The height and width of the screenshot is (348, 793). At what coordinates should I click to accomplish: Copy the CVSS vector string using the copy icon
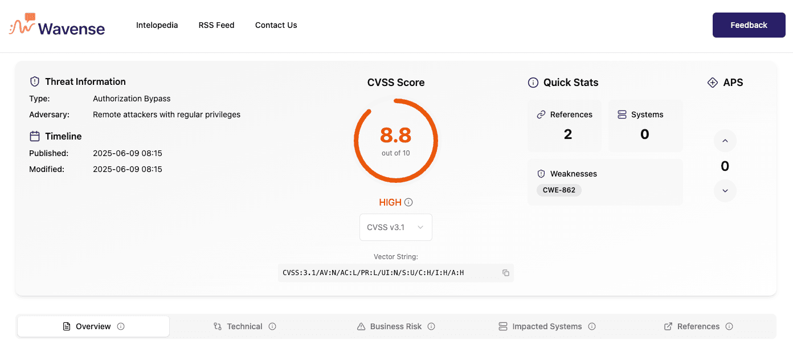[505, 273]
